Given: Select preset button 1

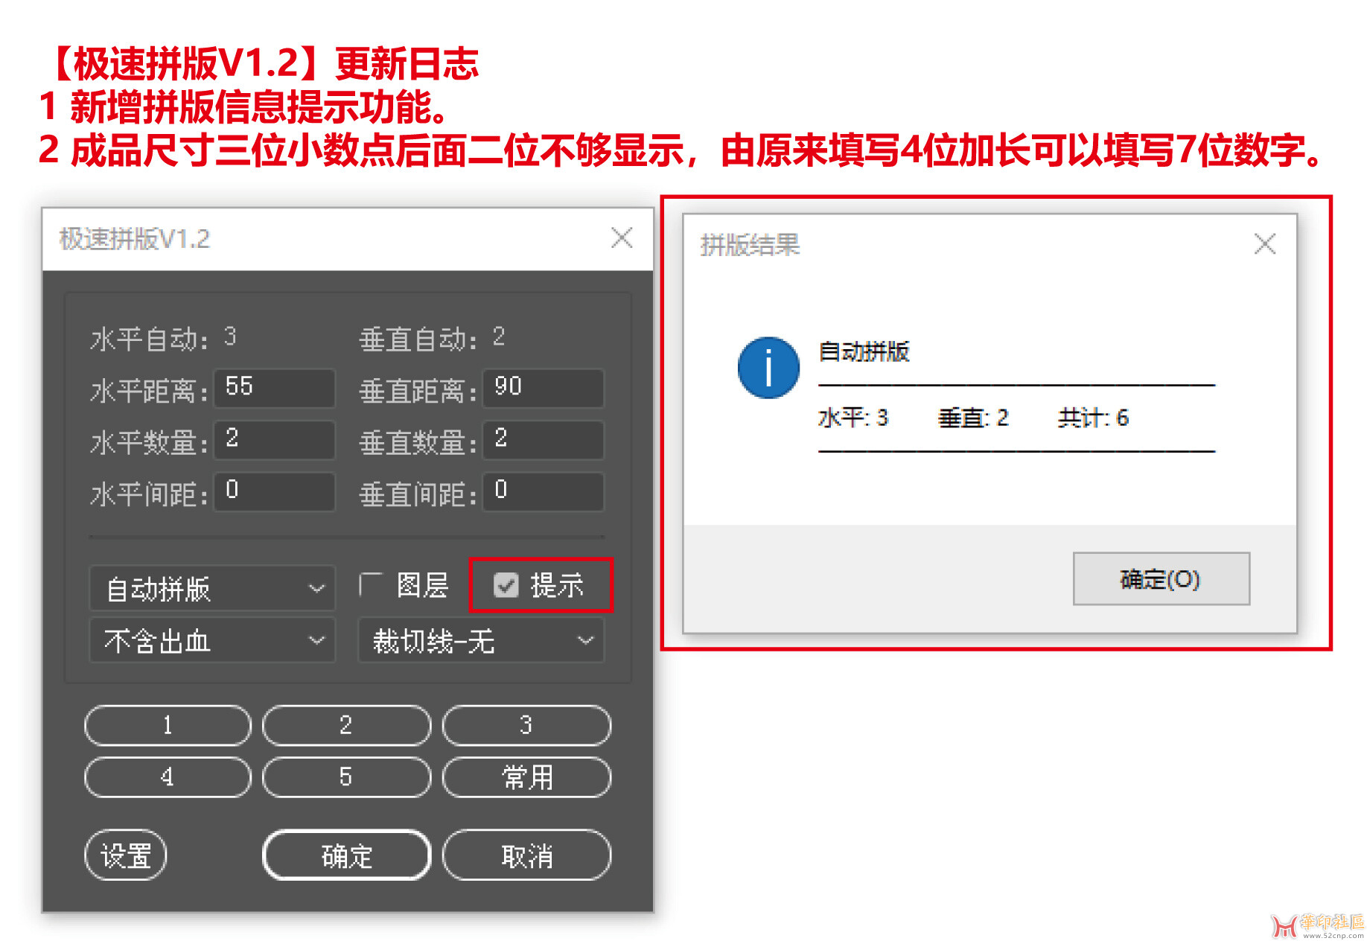Looking at the screenshot, I should coord(168,725).
